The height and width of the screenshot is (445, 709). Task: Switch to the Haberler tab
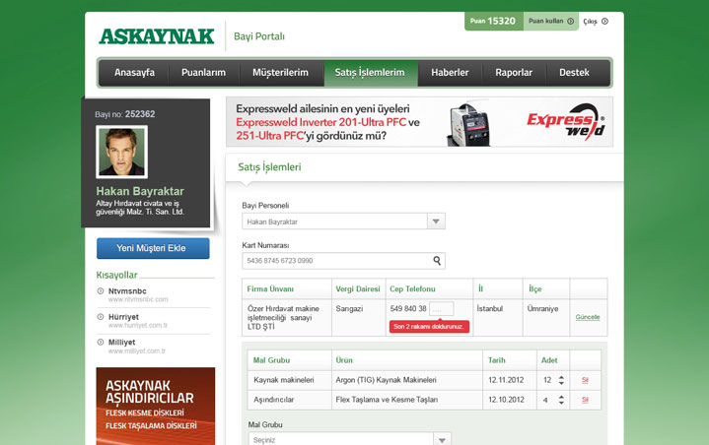tap(450, 73)
